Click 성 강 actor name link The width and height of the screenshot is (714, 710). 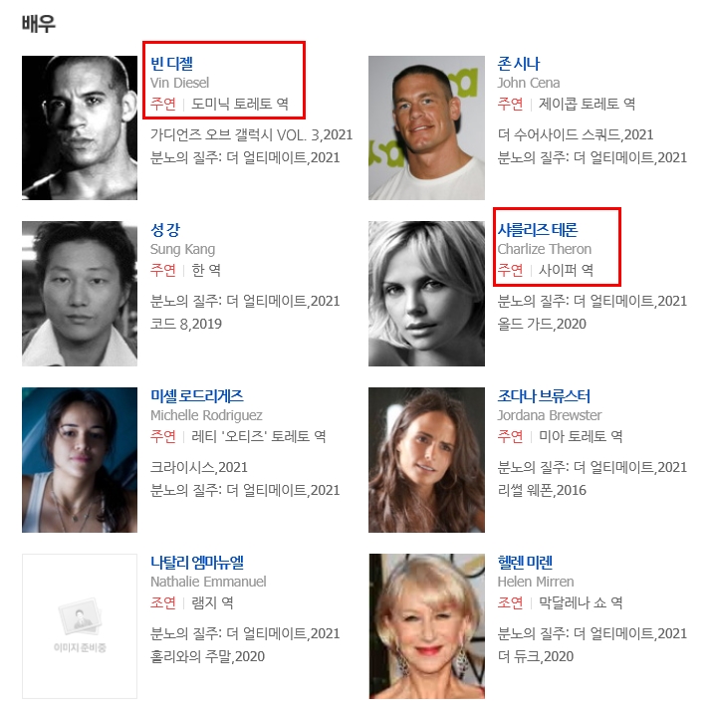click(165, 229)
